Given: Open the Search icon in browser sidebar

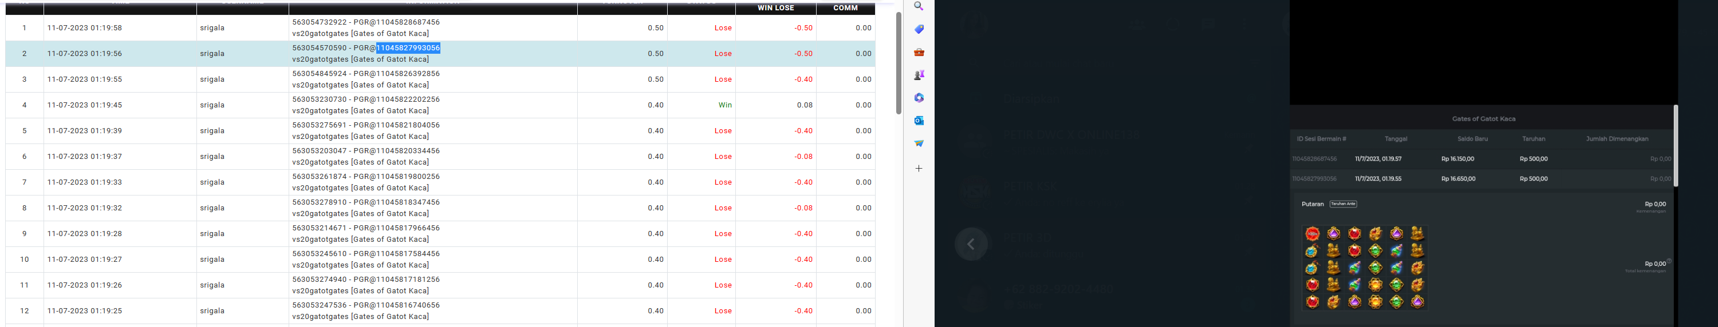Looking at the screenshot, I should pyautogui.click(x=919, y=6).
